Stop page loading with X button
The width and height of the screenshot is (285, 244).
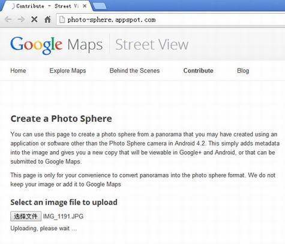click(34, 19)
